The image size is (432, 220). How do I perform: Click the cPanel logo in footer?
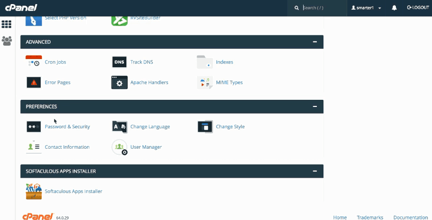click(x=38, y=216)
